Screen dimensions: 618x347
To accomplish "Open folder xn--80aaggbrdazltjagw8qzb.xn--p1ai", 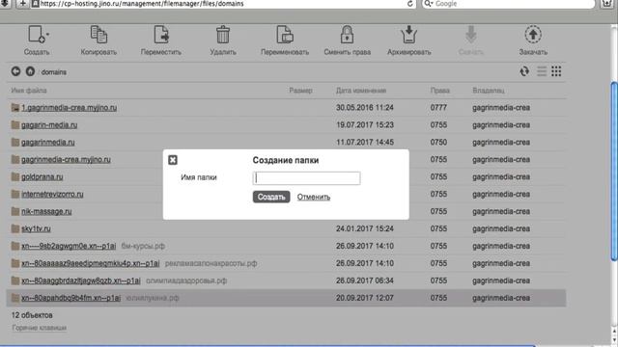I will pyautogui.click(x=81, y=280).
